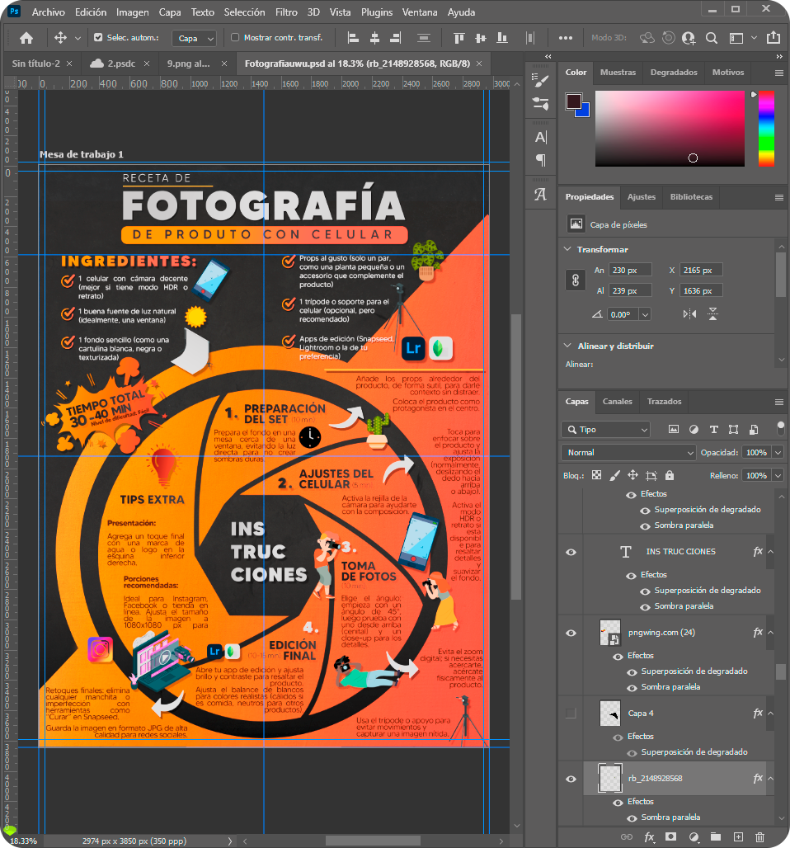Open the search magnifier in options bar

tap(711, 38)
